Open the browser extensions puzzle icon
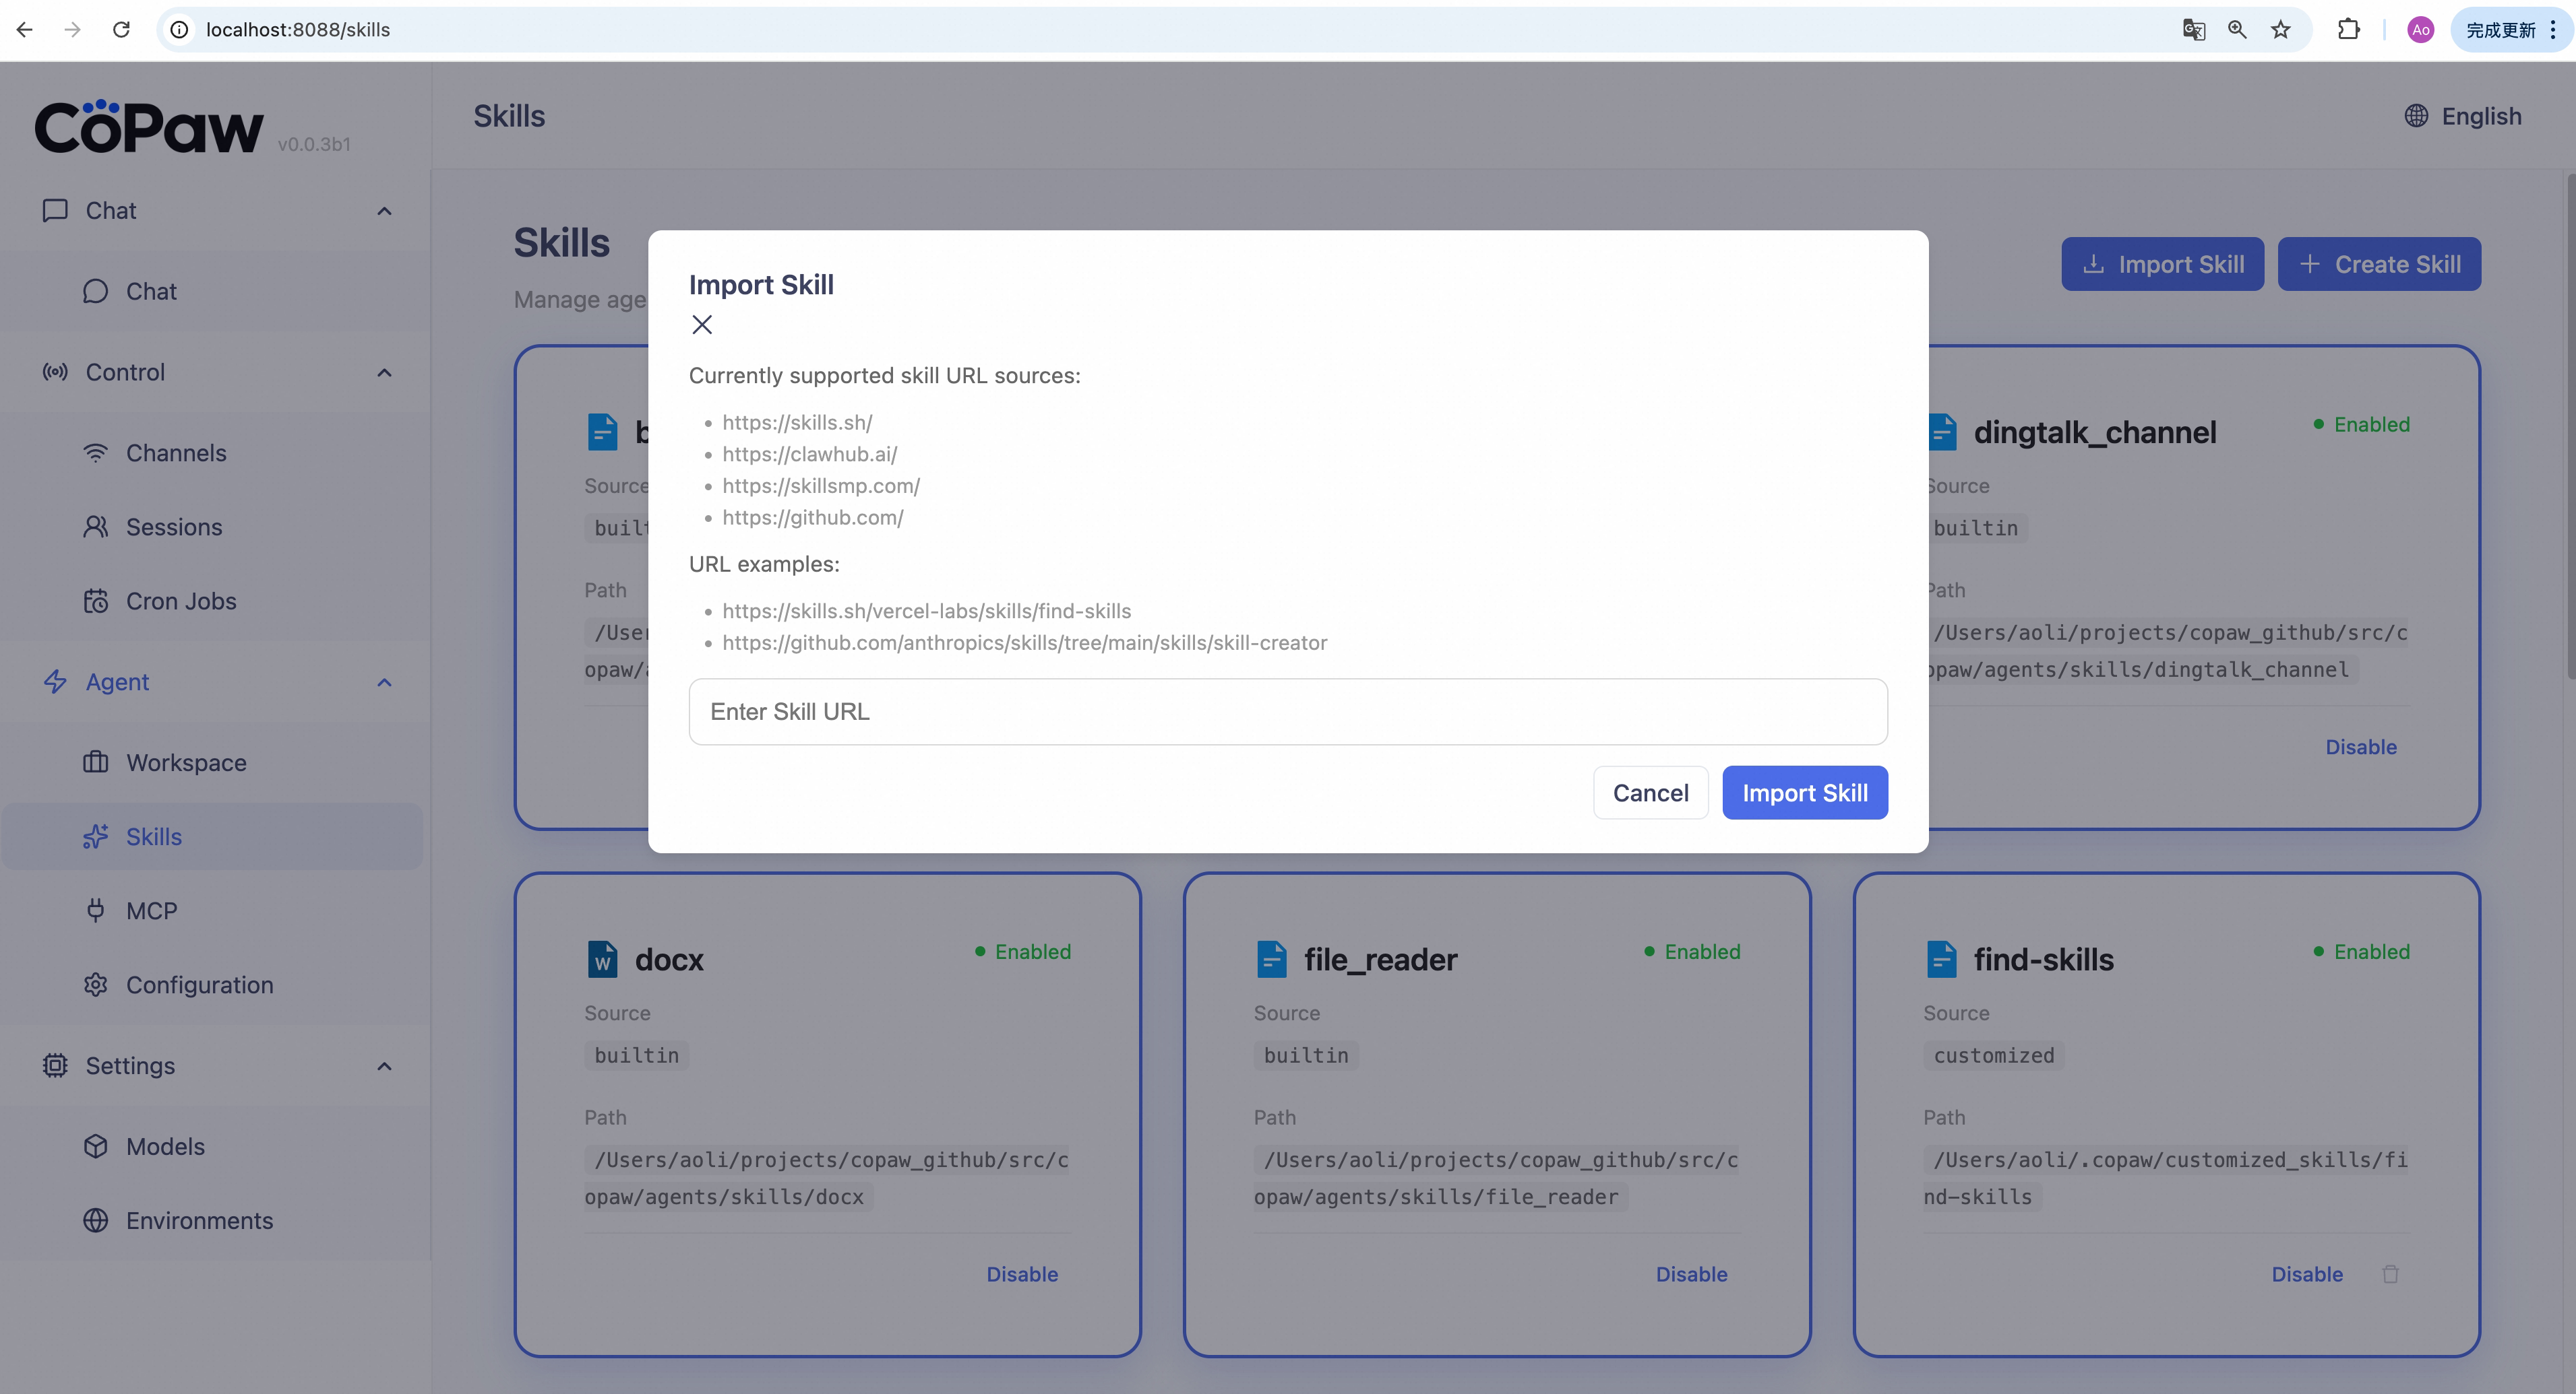The height and width of the screenshot is (1394, 2576). point(2348,30)
